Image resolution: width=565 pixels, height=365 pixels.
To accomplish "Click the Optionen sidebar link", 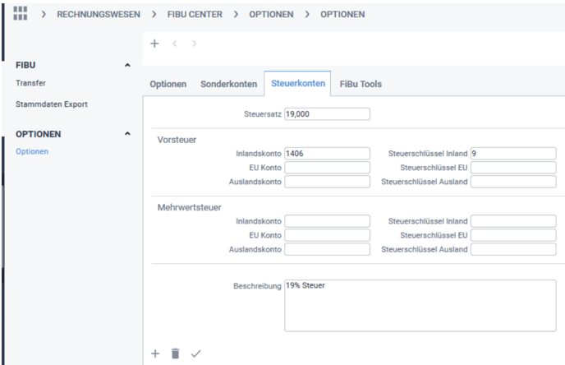I will coord(32,152).
